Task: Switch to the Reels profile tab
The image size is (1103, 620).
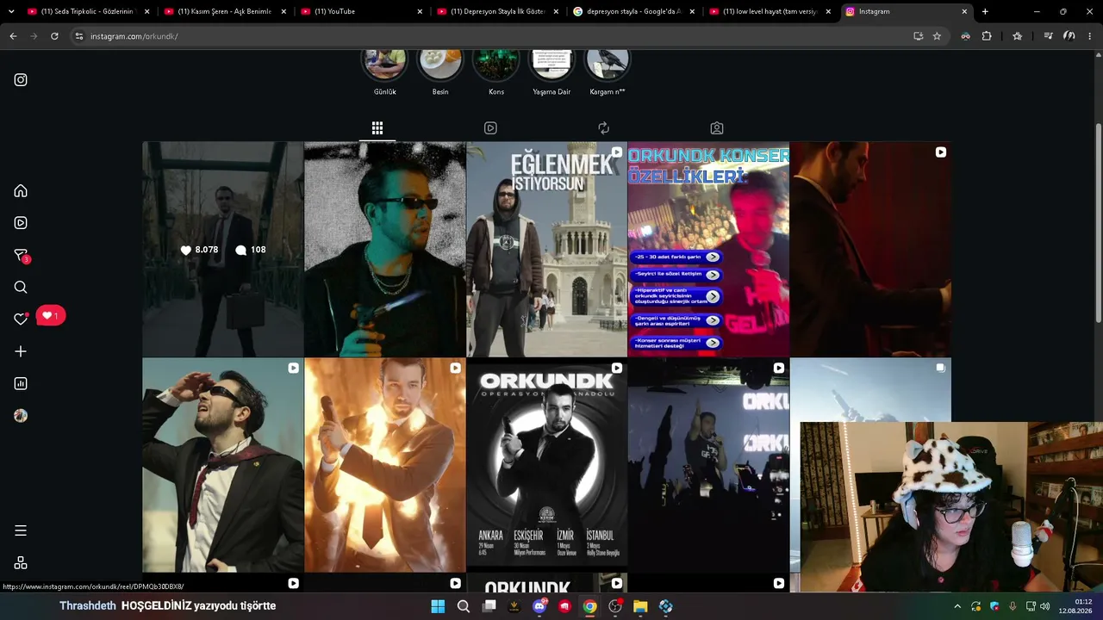Action: coord(490,128)
